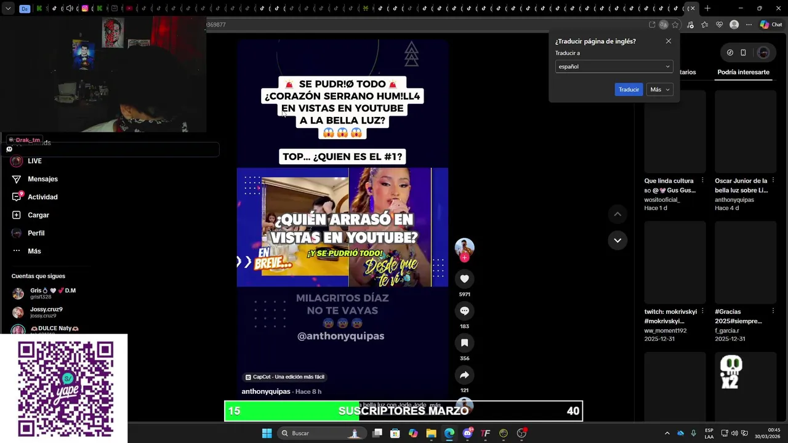
Task: Open the volume control in system tray
Action: pyautogui.click(x=734, y=433)
